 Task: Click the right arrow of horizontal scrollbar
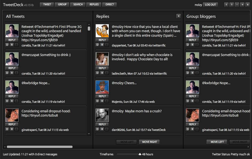(248, 147)
